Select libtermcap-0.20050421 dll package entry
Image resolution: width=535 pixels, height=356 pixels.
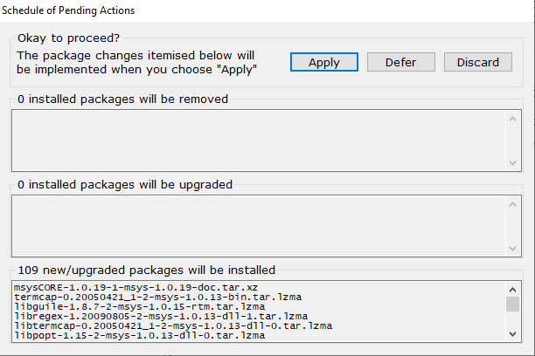(173, 325)
